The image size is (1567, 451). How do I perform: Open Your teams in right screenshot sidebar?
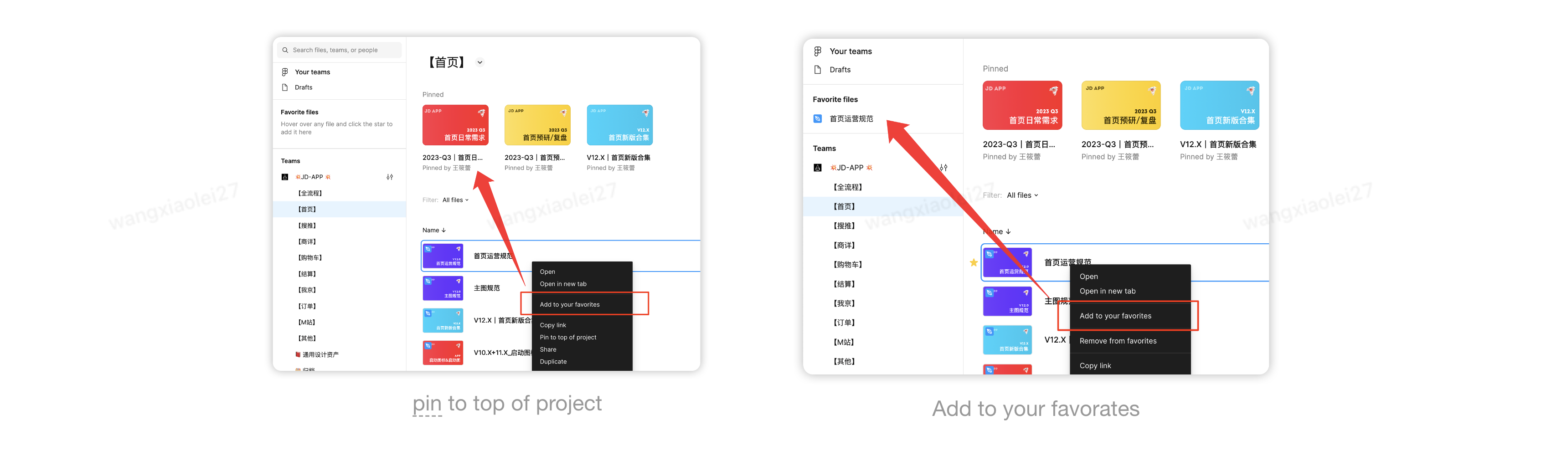pos(851,51)
